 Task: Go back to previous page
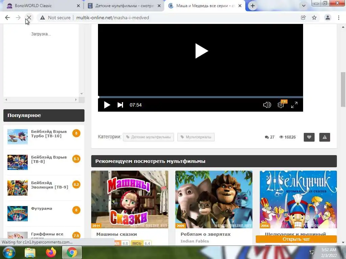(7, 18)
